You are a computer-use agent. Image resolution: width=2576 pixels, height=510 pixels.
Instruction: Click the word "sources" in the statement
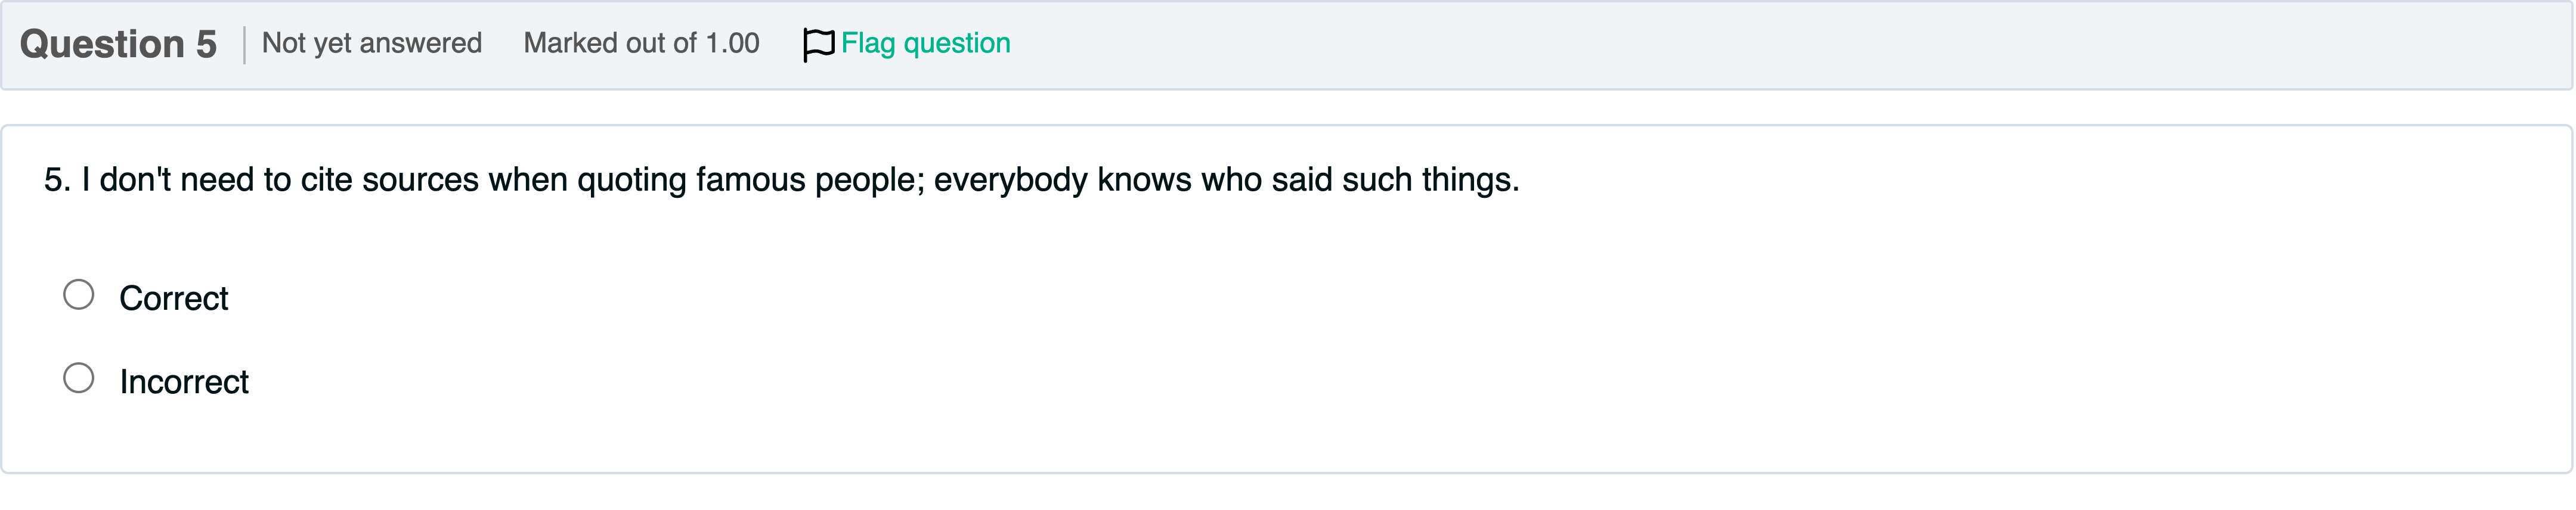click(x=420, y=180)
